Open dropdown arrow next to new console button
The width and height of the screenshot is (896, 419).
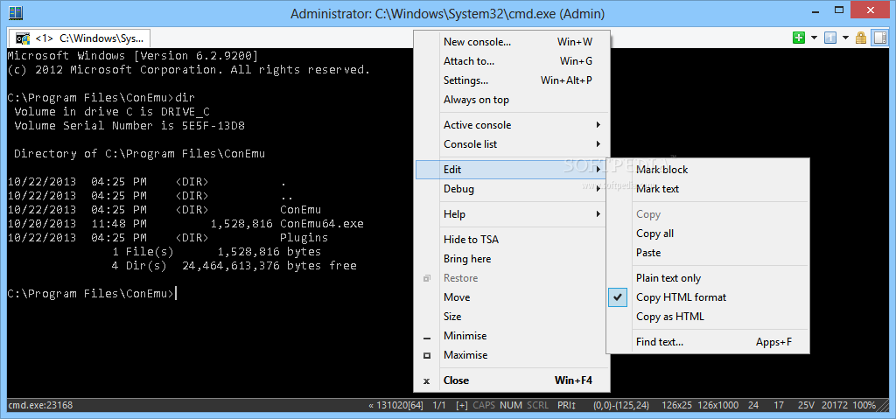point(814,38)
